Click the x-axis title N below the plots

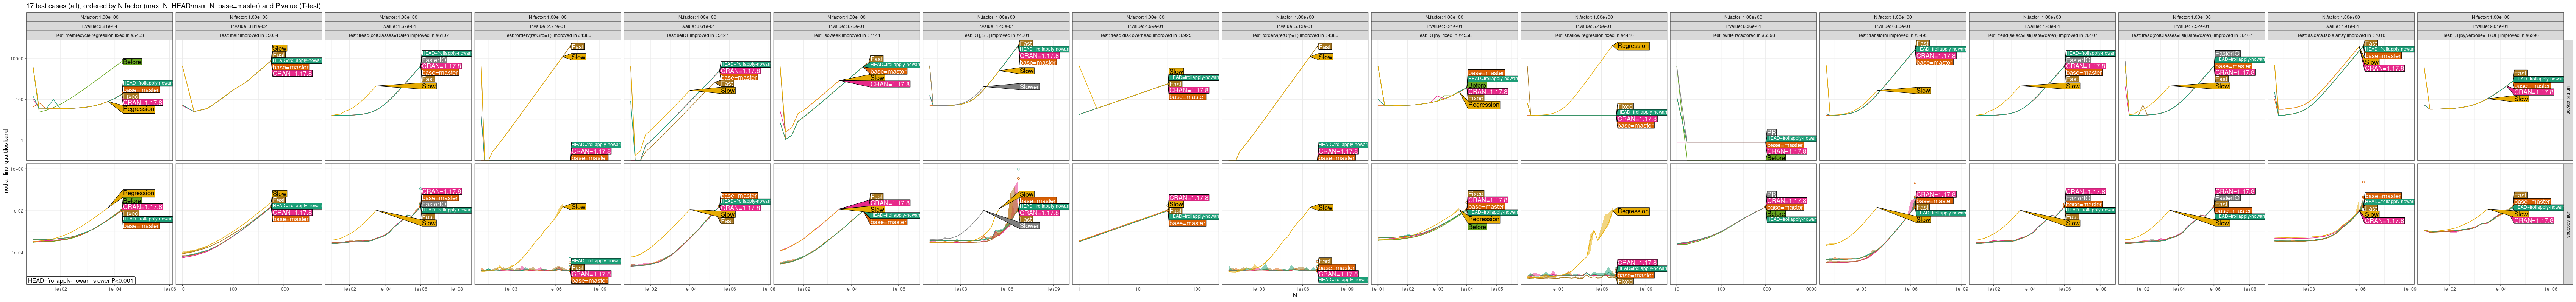pos(1294,296)
